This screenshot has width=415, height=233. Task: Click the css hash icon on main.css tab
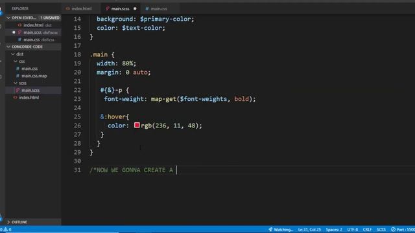(147, 8)
